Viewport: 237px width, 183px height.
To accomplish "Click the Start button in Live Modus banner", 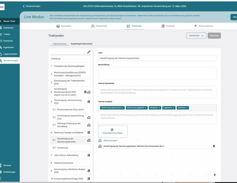I will 234,17.
